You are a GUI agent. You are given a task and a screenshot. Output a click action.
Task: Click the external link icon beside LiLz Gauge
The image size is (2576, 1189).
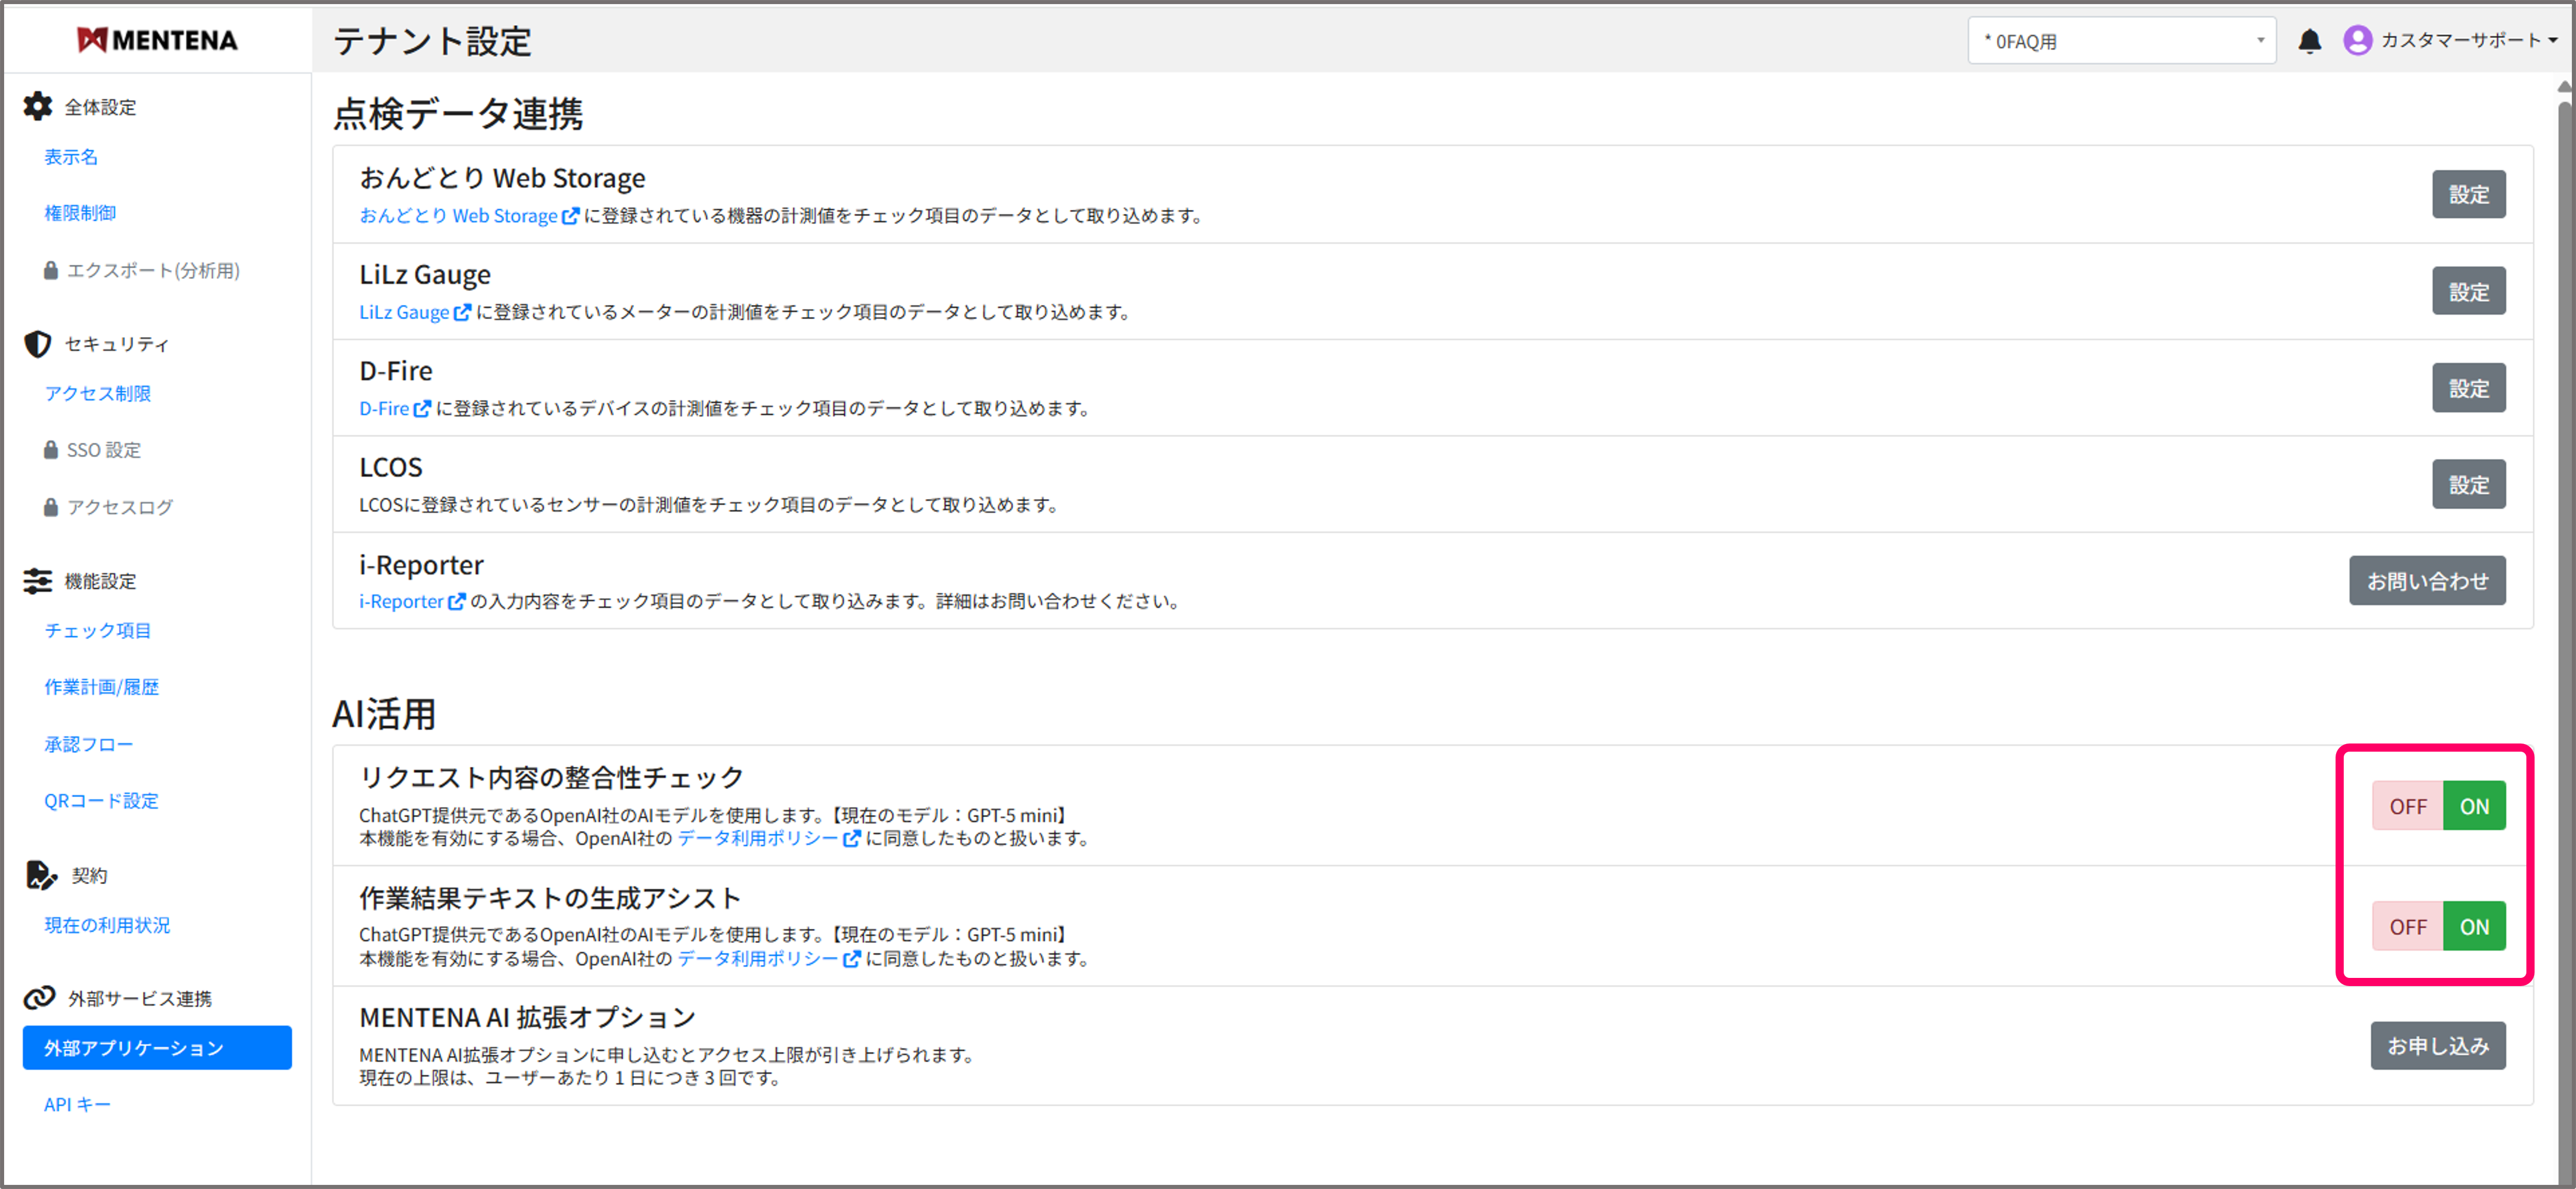pyautogui.click(x=463, y=311)
